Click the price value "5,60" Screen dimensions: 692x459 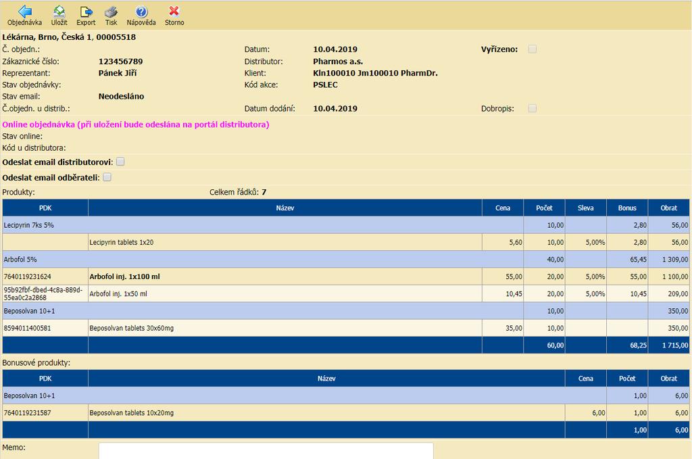point(516,242)
